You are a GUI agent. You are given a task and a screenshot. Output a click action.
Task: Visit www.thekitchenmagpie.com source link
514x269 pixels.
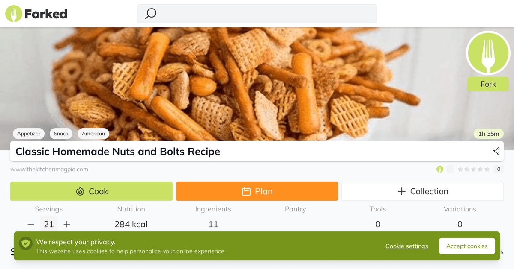(x=49, y=169)
